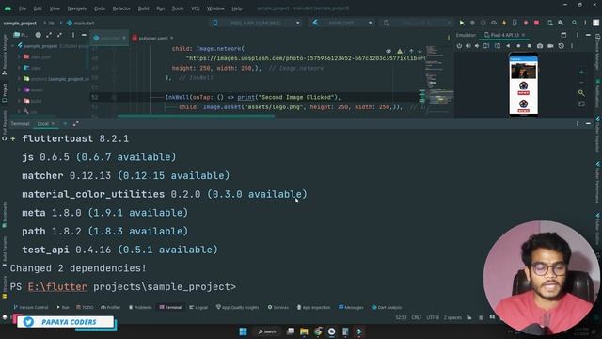Toggle reader mode eye icon in editor
The height and width of the screenshot is (339, 602).
point(388,51)
